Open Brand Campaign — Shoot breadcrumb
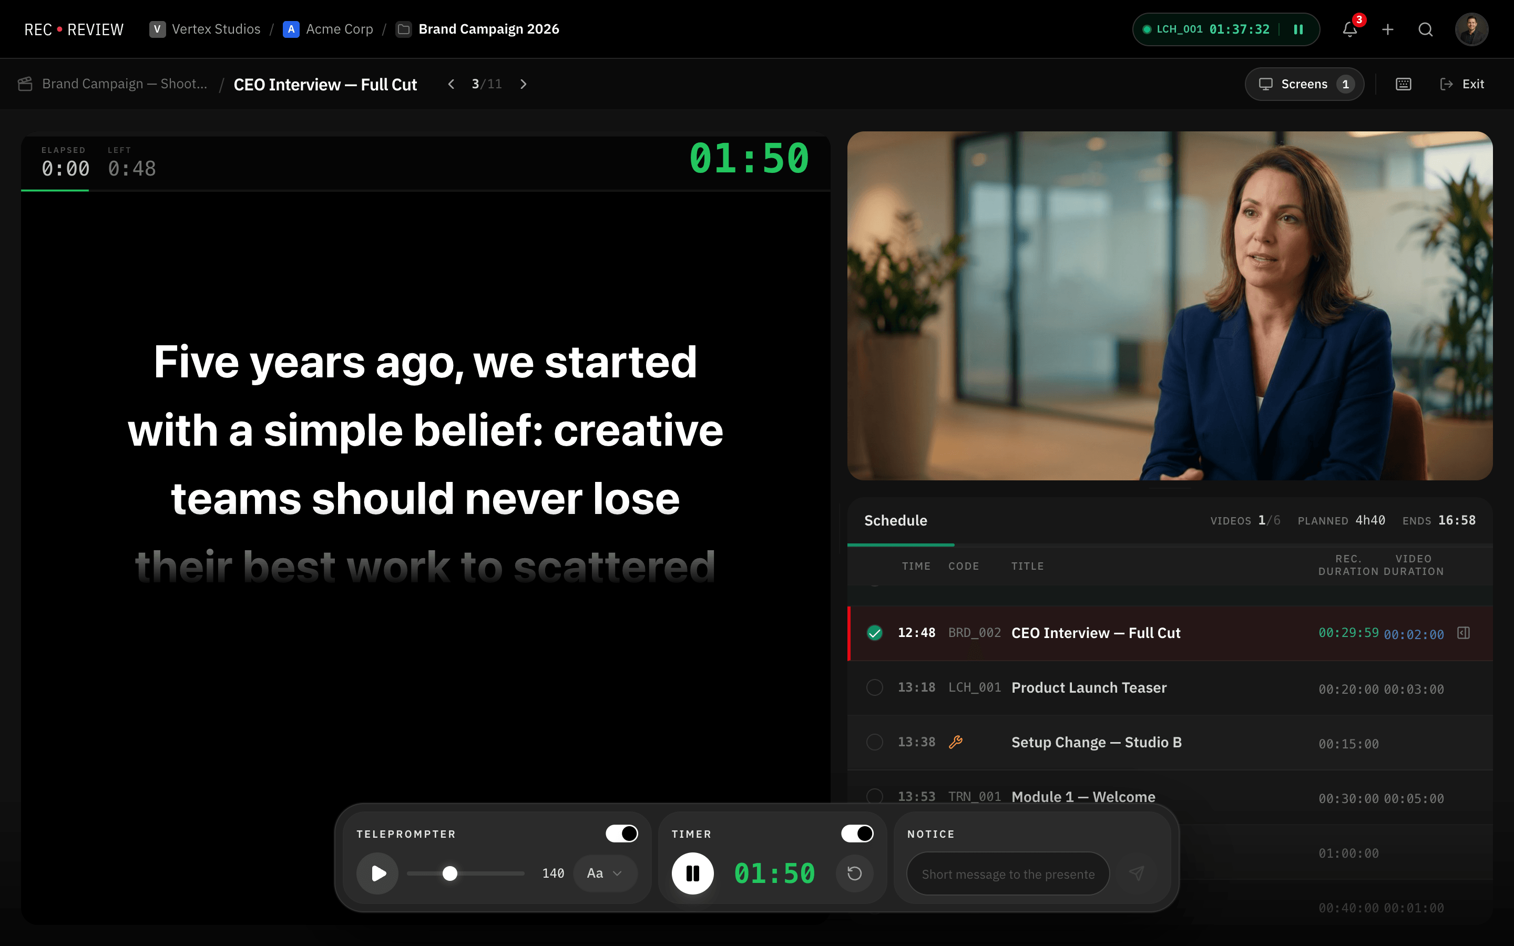The height and width of the screenshot is (946, 1514). (125, 84)
